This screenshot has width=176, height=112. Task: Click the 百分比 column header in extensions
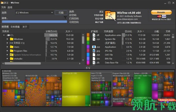coord(128,31)
